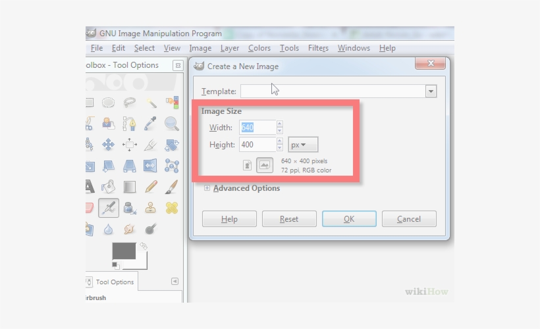
Task: Choose landscape orientation in New Image dialog
Action: 265,166
